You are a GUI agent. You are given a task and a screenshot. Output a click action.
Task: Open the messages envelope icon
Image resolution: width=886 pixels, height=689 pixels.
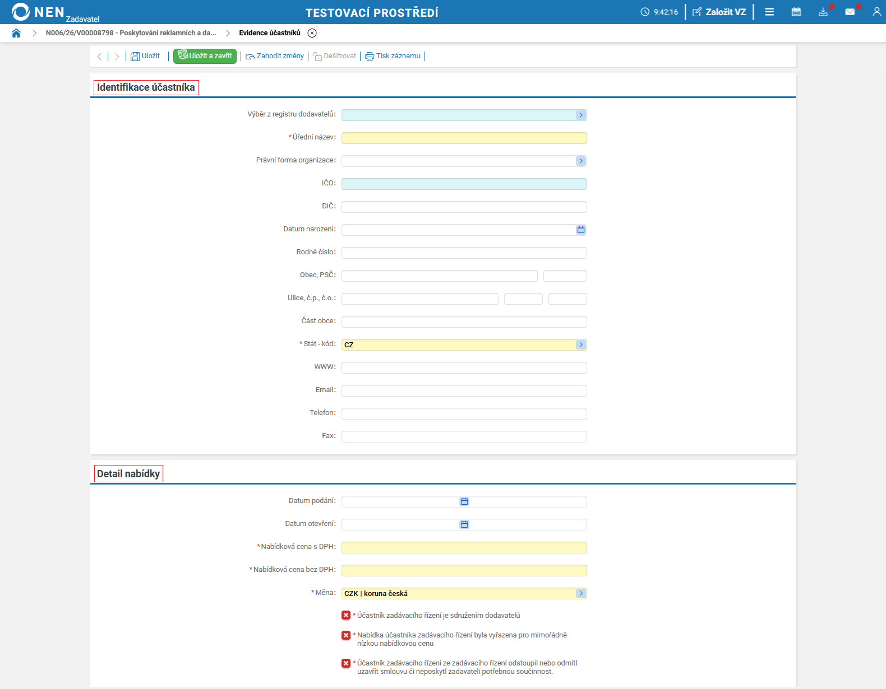pyautogui.click(x=850, y=12)
